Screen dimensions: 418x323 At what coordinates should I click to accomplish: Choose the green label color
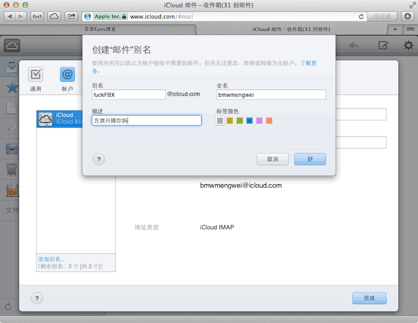[x=240, y=121]
